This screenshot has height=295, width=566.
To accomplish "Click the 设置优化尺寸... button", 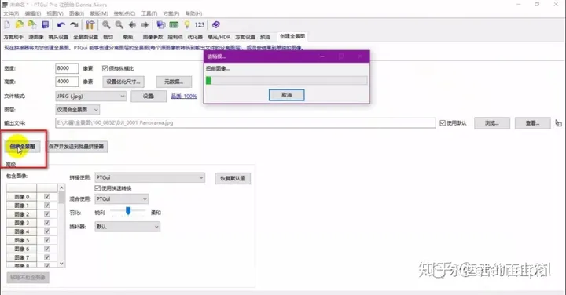I will coord(123,82).
